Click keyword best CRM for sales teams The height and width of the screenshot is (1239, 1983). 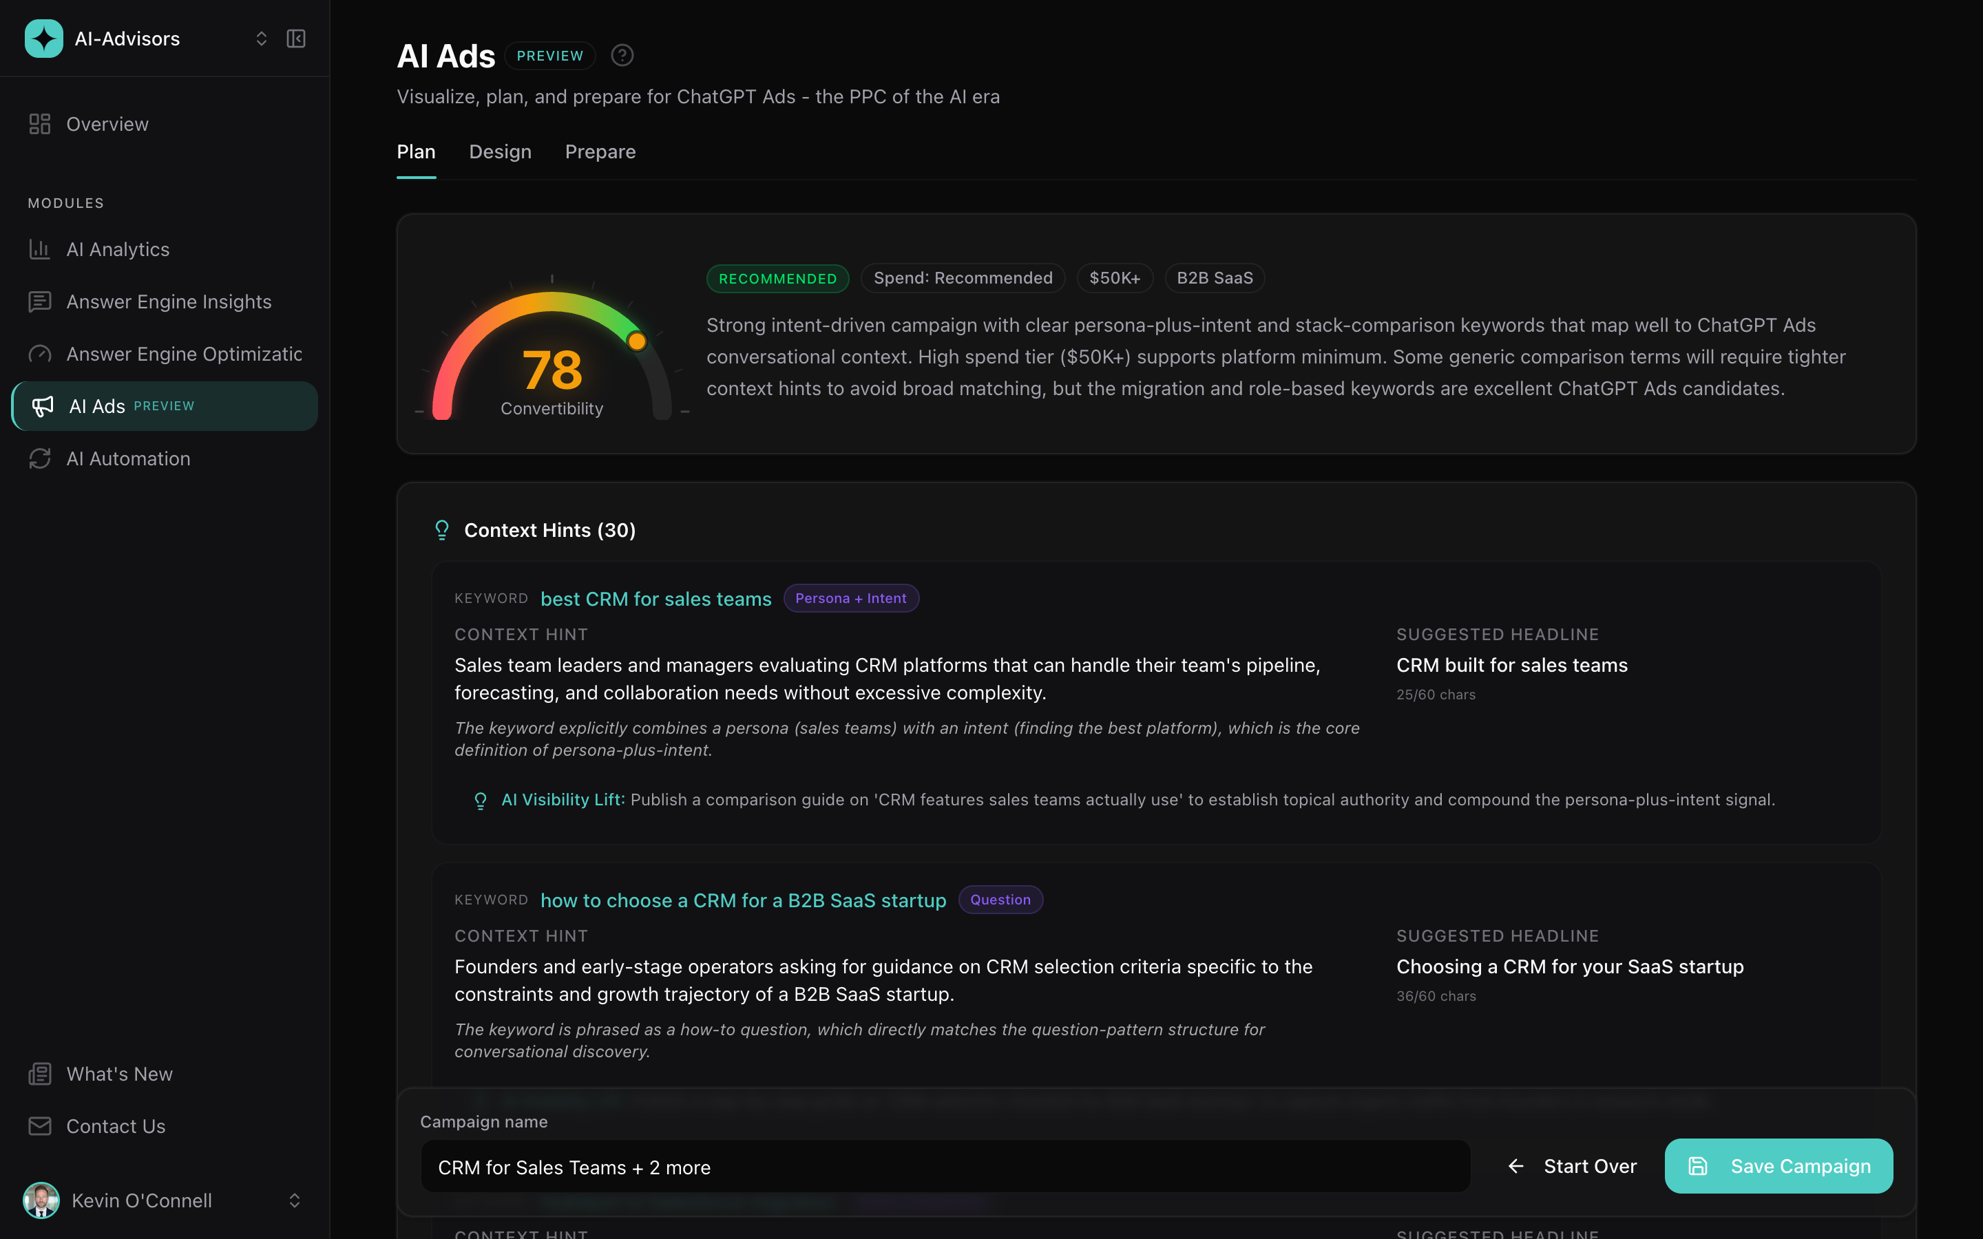pos(655,599)
